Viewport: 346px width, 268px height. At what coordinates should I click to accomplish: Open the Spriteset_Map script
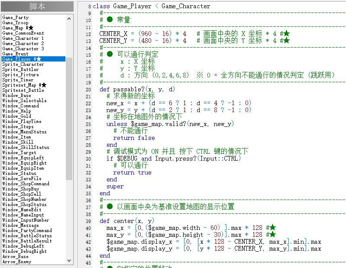click(24, 85)
